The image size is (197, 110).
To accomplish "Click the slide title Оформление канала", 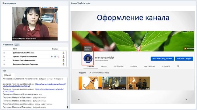I will [x=133, y=18].
